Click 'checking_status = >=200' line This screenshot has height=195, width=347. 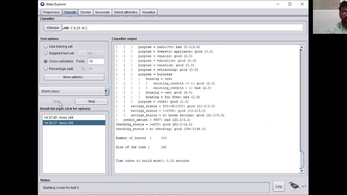coord(154,124)
